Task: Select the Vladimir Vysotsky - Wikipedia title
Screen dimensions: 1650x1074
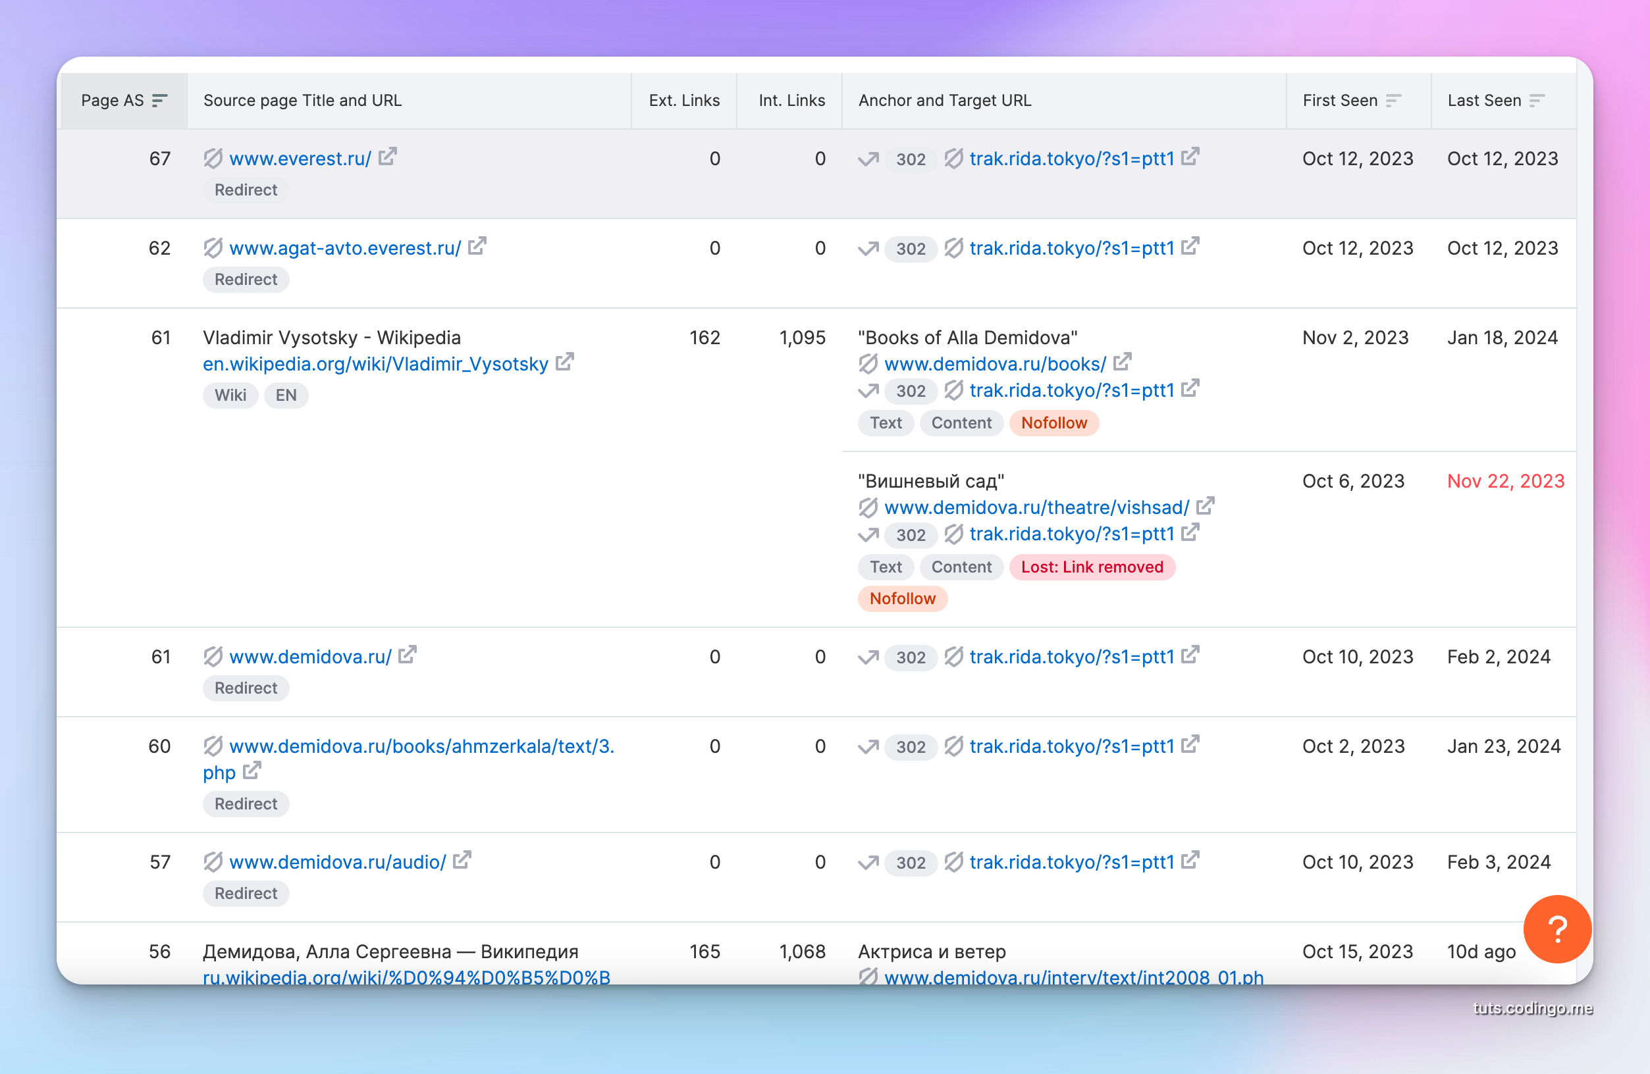Action: 332,338
